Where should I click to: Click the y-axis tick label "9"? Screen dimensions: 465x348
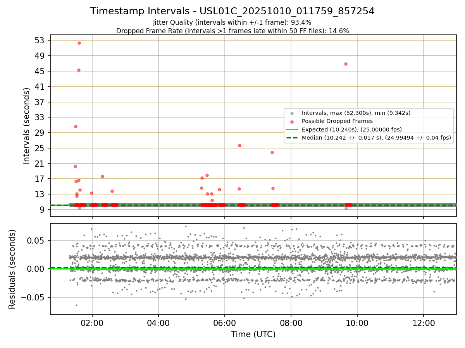point(43,210)
